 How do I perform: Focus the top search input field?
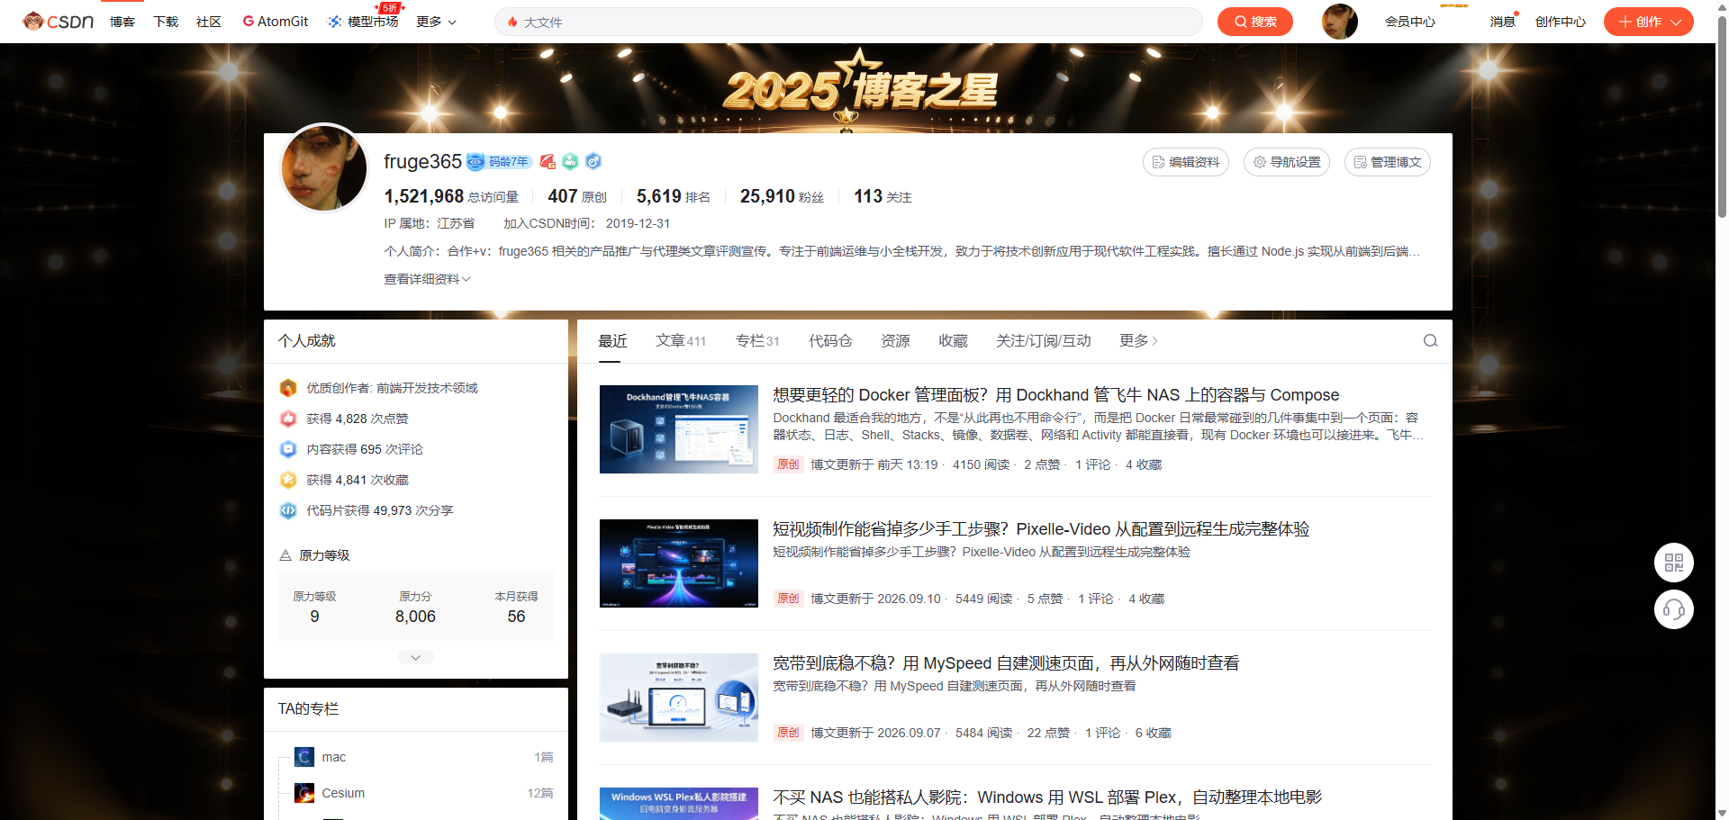[x=848, y=22]
